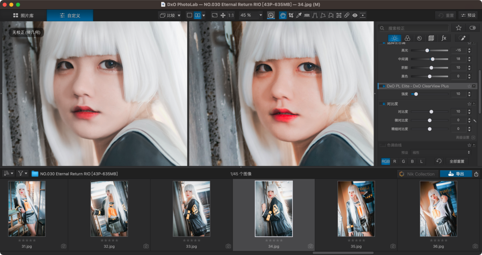Toggle DxO ClearView Plus correction on/off
The image size is (482, 255).
pos(382,86)
